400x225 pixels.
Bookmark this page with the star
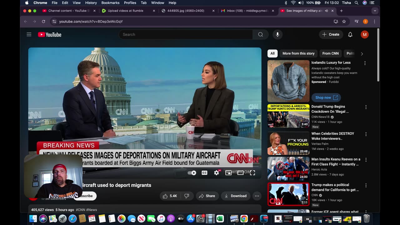pyautogui.click(x=344, y=22)
